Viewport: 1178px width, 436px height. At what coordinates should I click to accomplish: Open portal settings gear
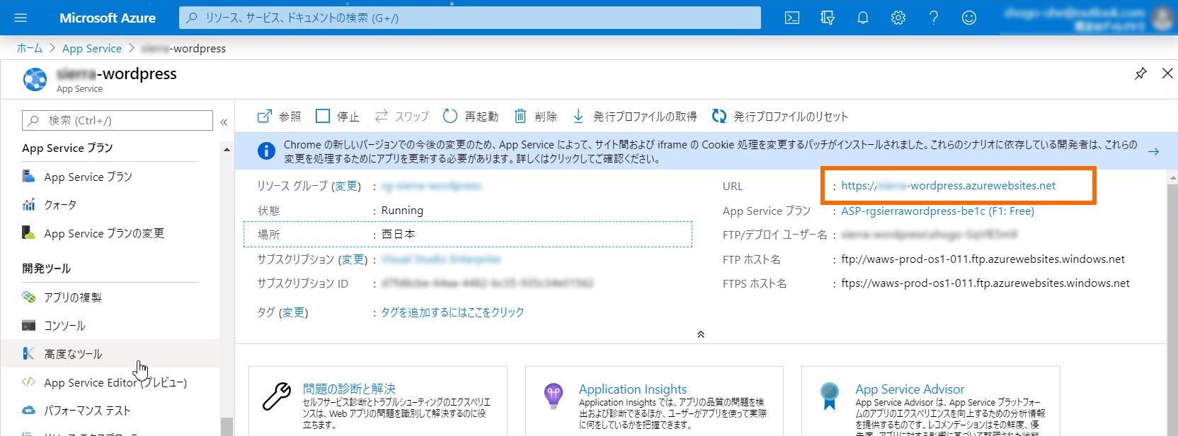[898, 18]
